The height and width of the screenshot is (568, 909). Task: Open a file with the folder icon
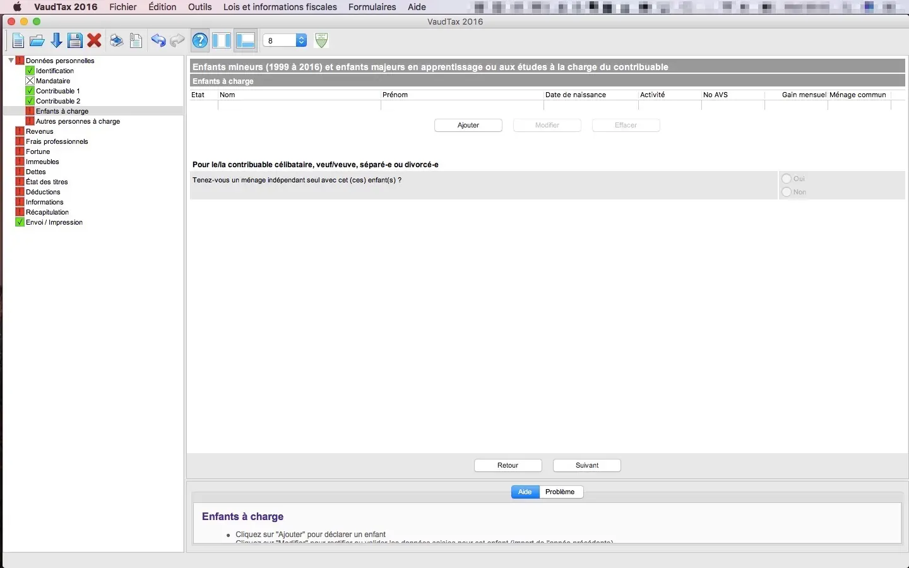click(x=37, y=41)
